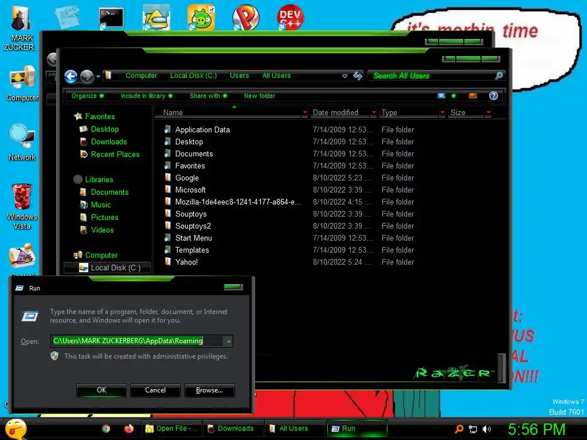Click New folder in toolbar
This screenshot has height=440, width=587.
260,96
